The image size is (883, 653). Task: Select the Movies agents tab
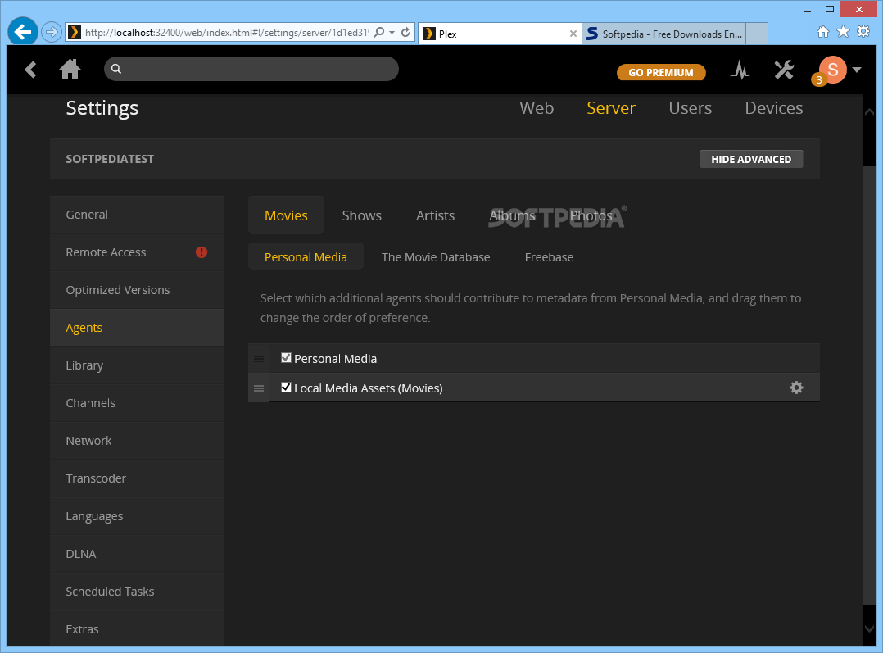286,215
